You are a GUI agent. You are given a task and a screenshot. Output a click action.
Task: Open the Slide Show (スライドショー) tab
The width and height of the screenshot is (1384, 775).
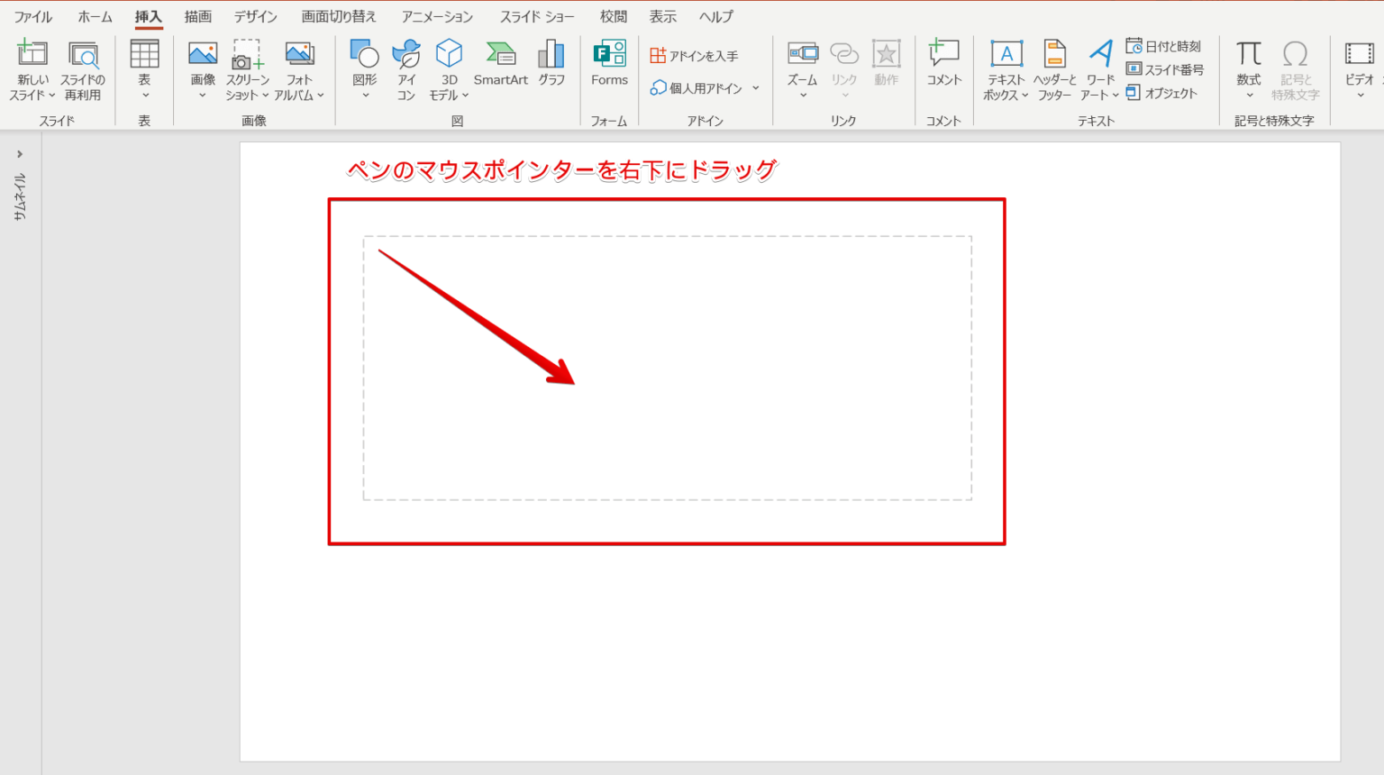[537, 16]
